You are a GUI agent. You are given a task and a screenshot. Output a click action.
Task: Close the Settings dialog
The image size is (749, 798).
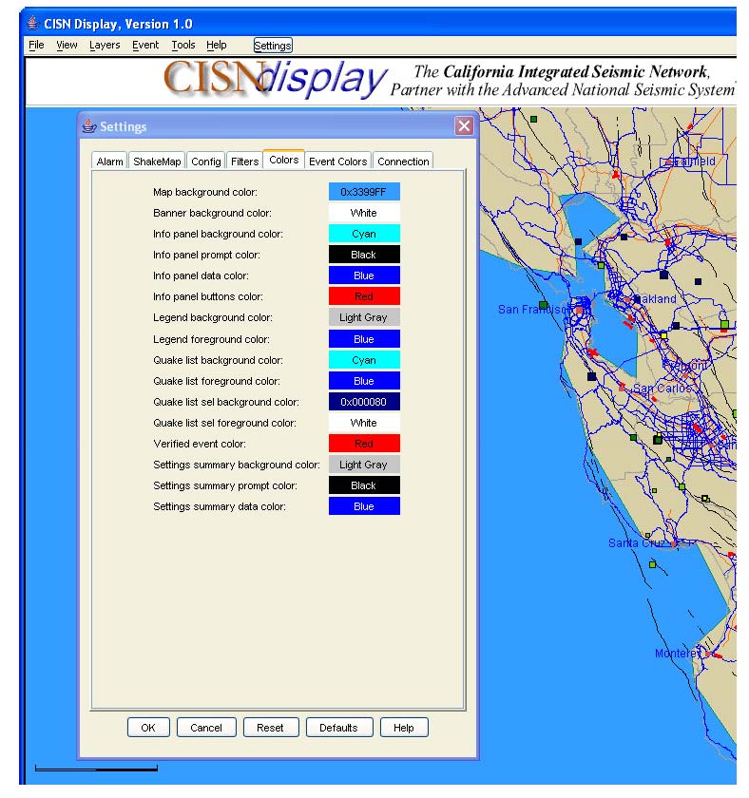click(x=464, y=125)
